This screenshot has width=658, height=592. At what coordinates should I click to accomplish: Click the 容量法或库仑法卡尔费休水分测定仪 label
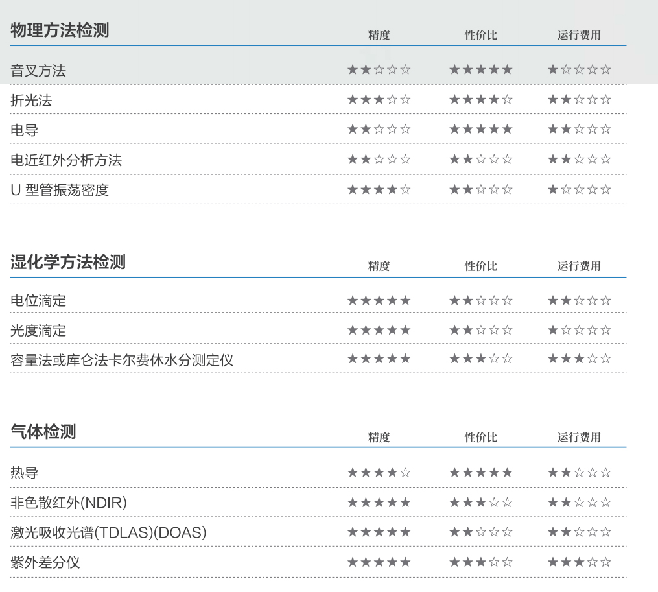122,361
